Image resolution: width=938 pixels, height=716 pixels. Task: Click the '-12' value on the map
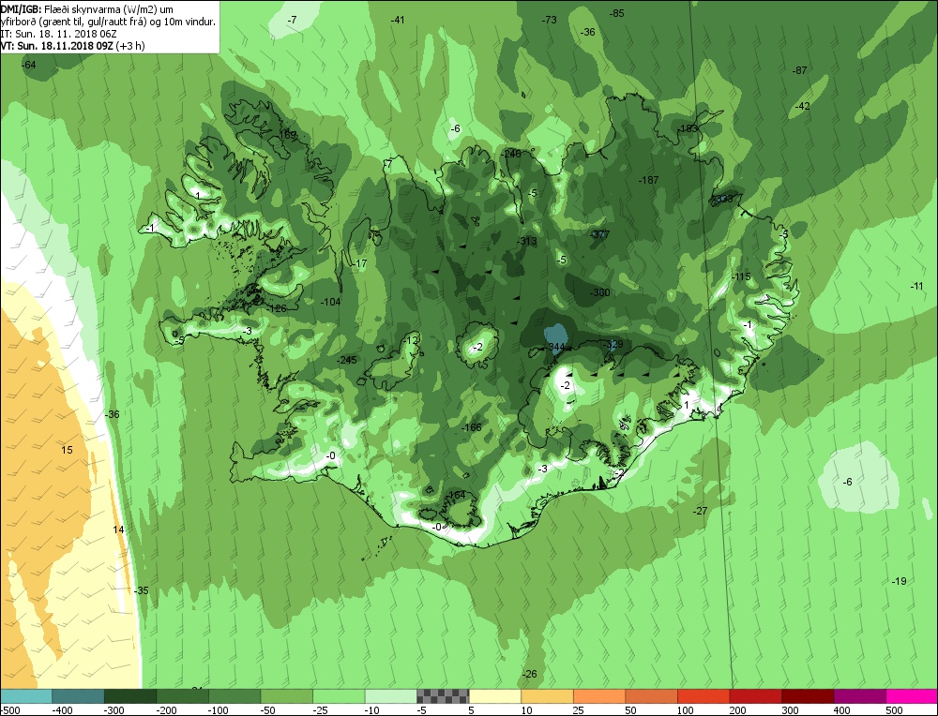[412, 341]
